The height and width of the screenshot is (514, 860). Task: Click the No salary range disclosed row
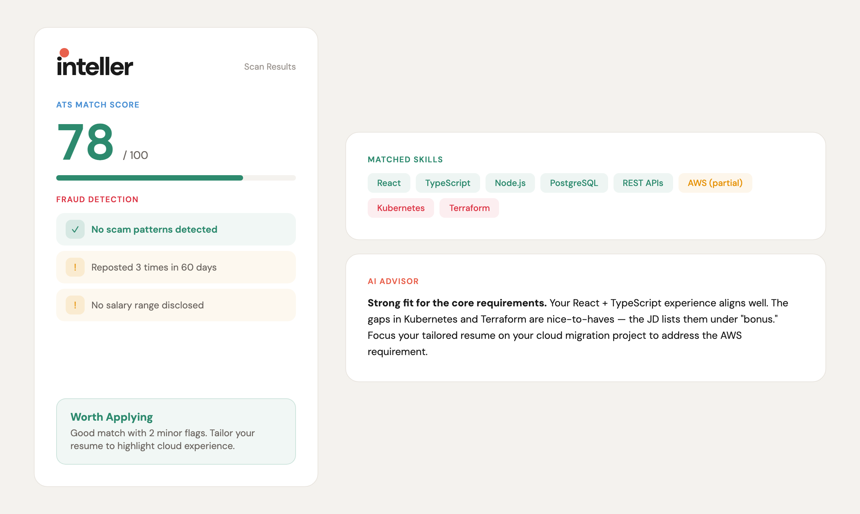click(x=176, y=305)
